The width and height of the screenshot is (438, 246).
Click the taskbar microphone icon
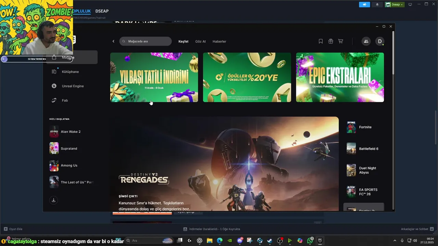click(402, 241)
